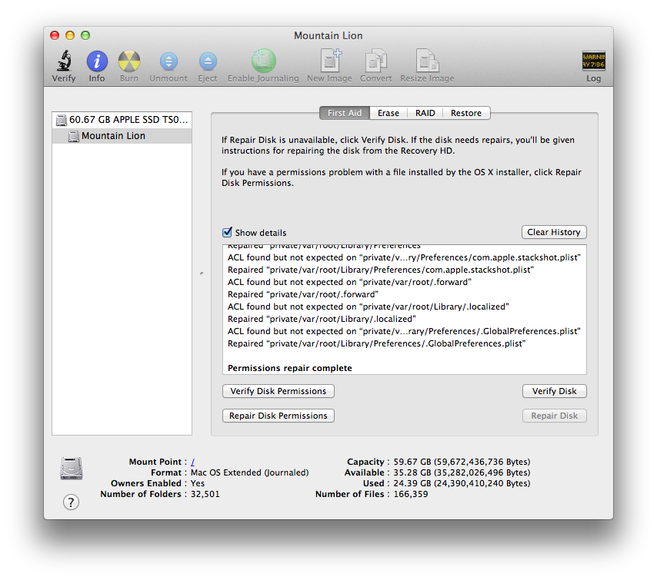The height and width of the screenshot is (580, 657).
Task: Click the Repaired Library/.localized log line
Action: [322, 319]
